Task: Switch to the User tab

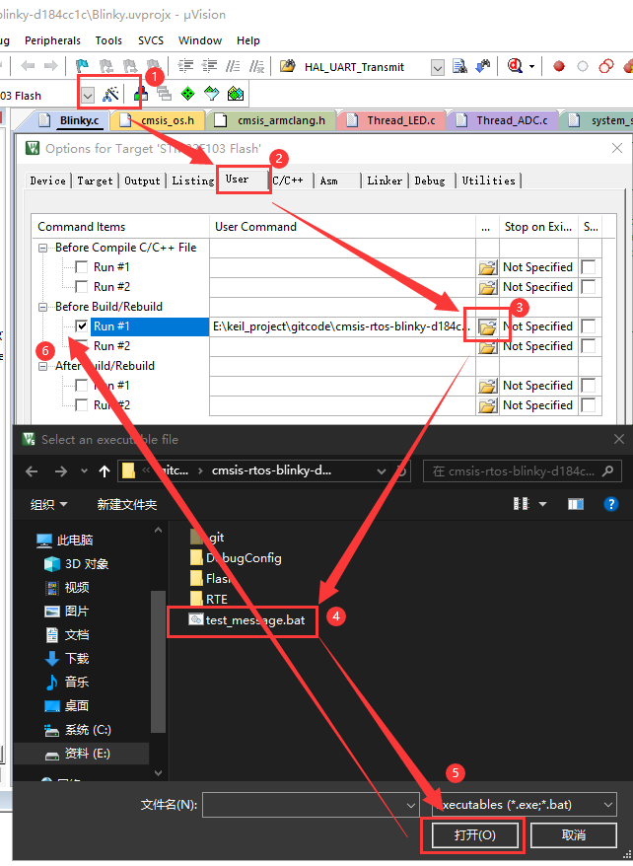Action: (238, 180)
